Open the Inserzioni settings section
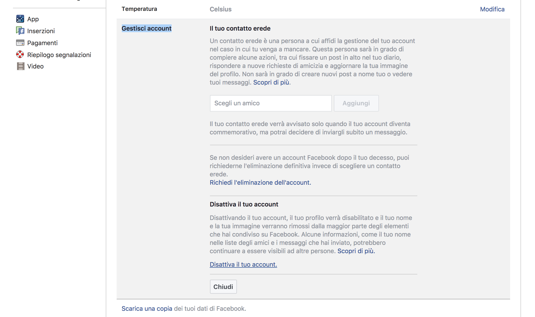The width and height of the screenshot is (535, 317). 41,31
